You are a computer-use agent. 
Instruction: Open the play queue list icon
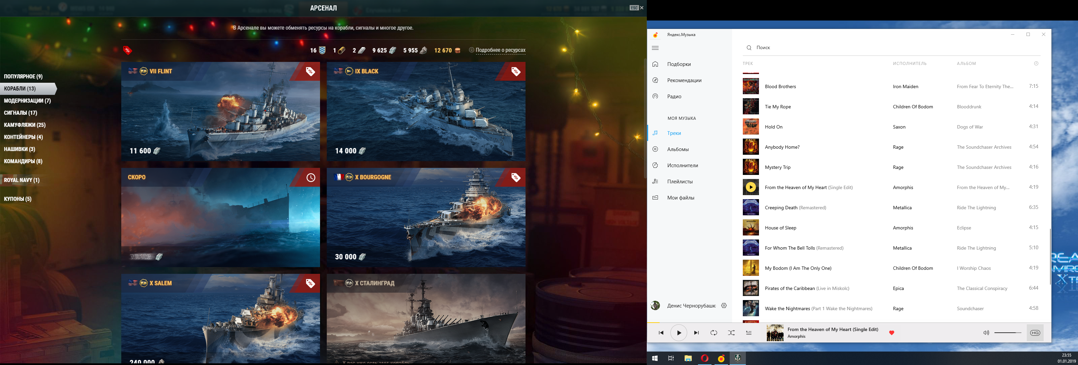pos(749,333)
